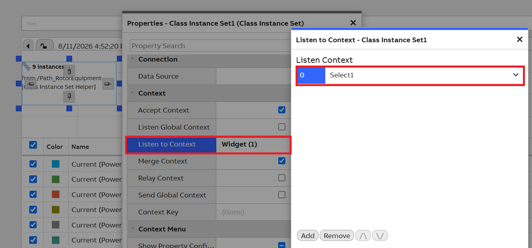This screenshot has height=248, width=532.
Task: Open the Select1 listen context dropdown
Action: point(424,75)
